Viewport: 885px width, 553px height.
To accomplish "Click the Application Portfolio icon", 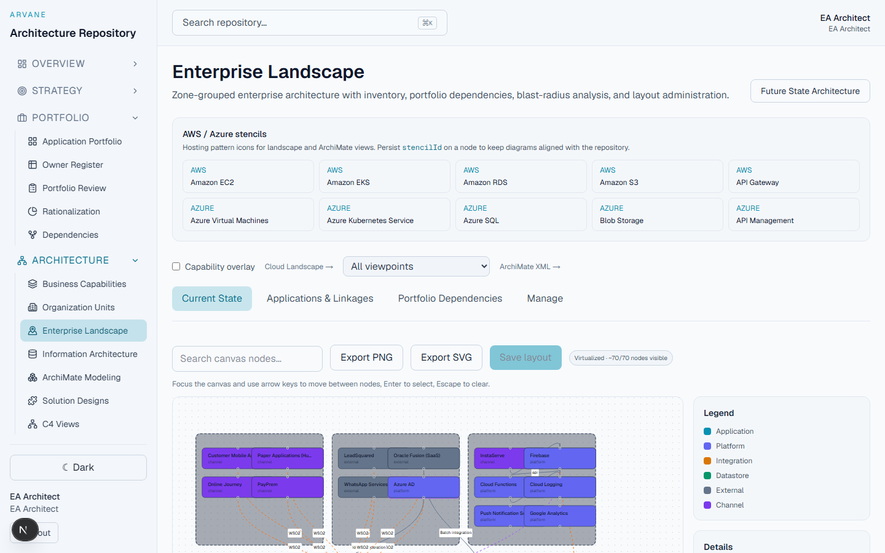I will pyautogui.click(x=33, y=141).
